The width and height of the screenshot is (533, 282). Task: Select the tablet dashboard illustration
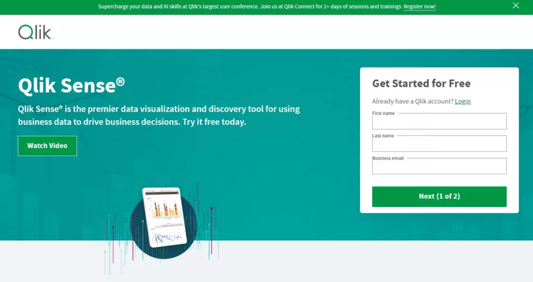164,217
